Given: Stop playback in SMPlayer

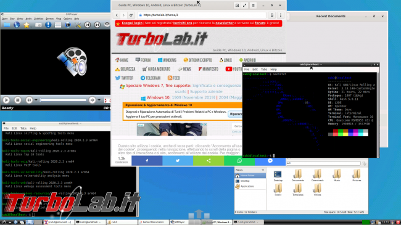Looking at the screenshot, I should coord(18,100).
